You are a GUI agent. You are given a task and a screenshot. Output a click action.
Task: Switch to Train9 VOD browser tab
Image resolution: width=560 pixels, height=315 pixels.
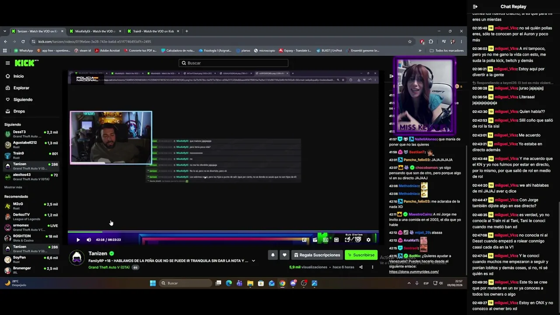(x=153, y=31)
